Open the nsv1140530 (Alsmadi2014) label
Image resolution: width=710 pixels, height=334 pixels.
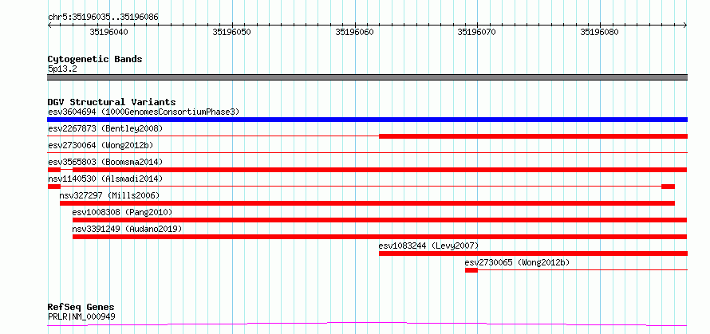click(105, 179)
